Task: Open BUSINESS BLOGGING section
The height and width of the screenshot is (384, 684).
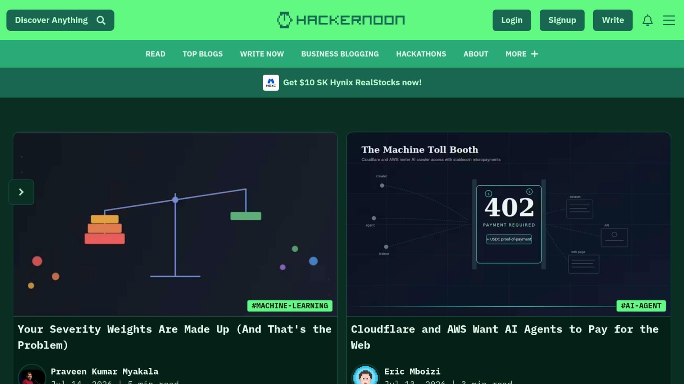Action: [340, 54]
